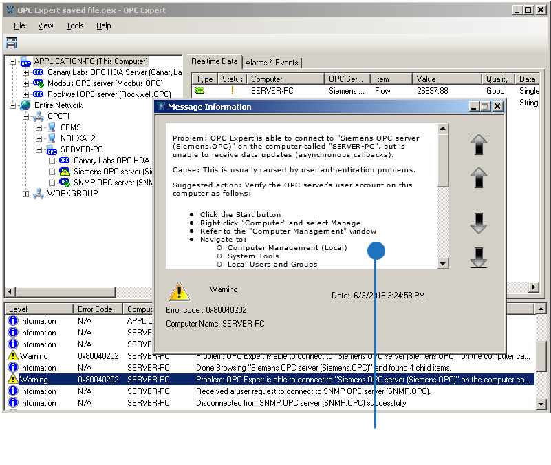The image size is (551, 465).
Task: Click the SNMP OPC server icon
Action: click(65, 183)
